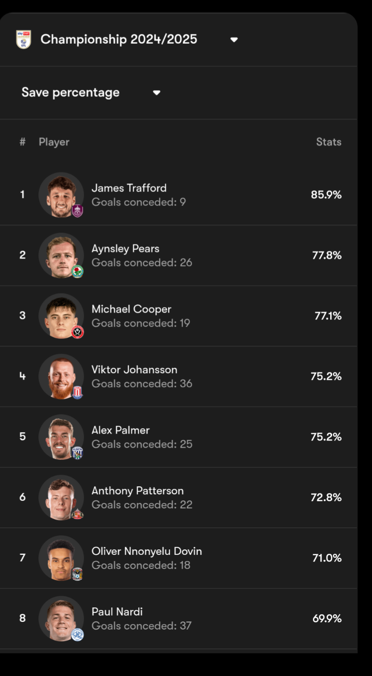Click Stoke City badge on Viktor Johansson
This screenshot has height=676, width=372.
tap(77, 393)
